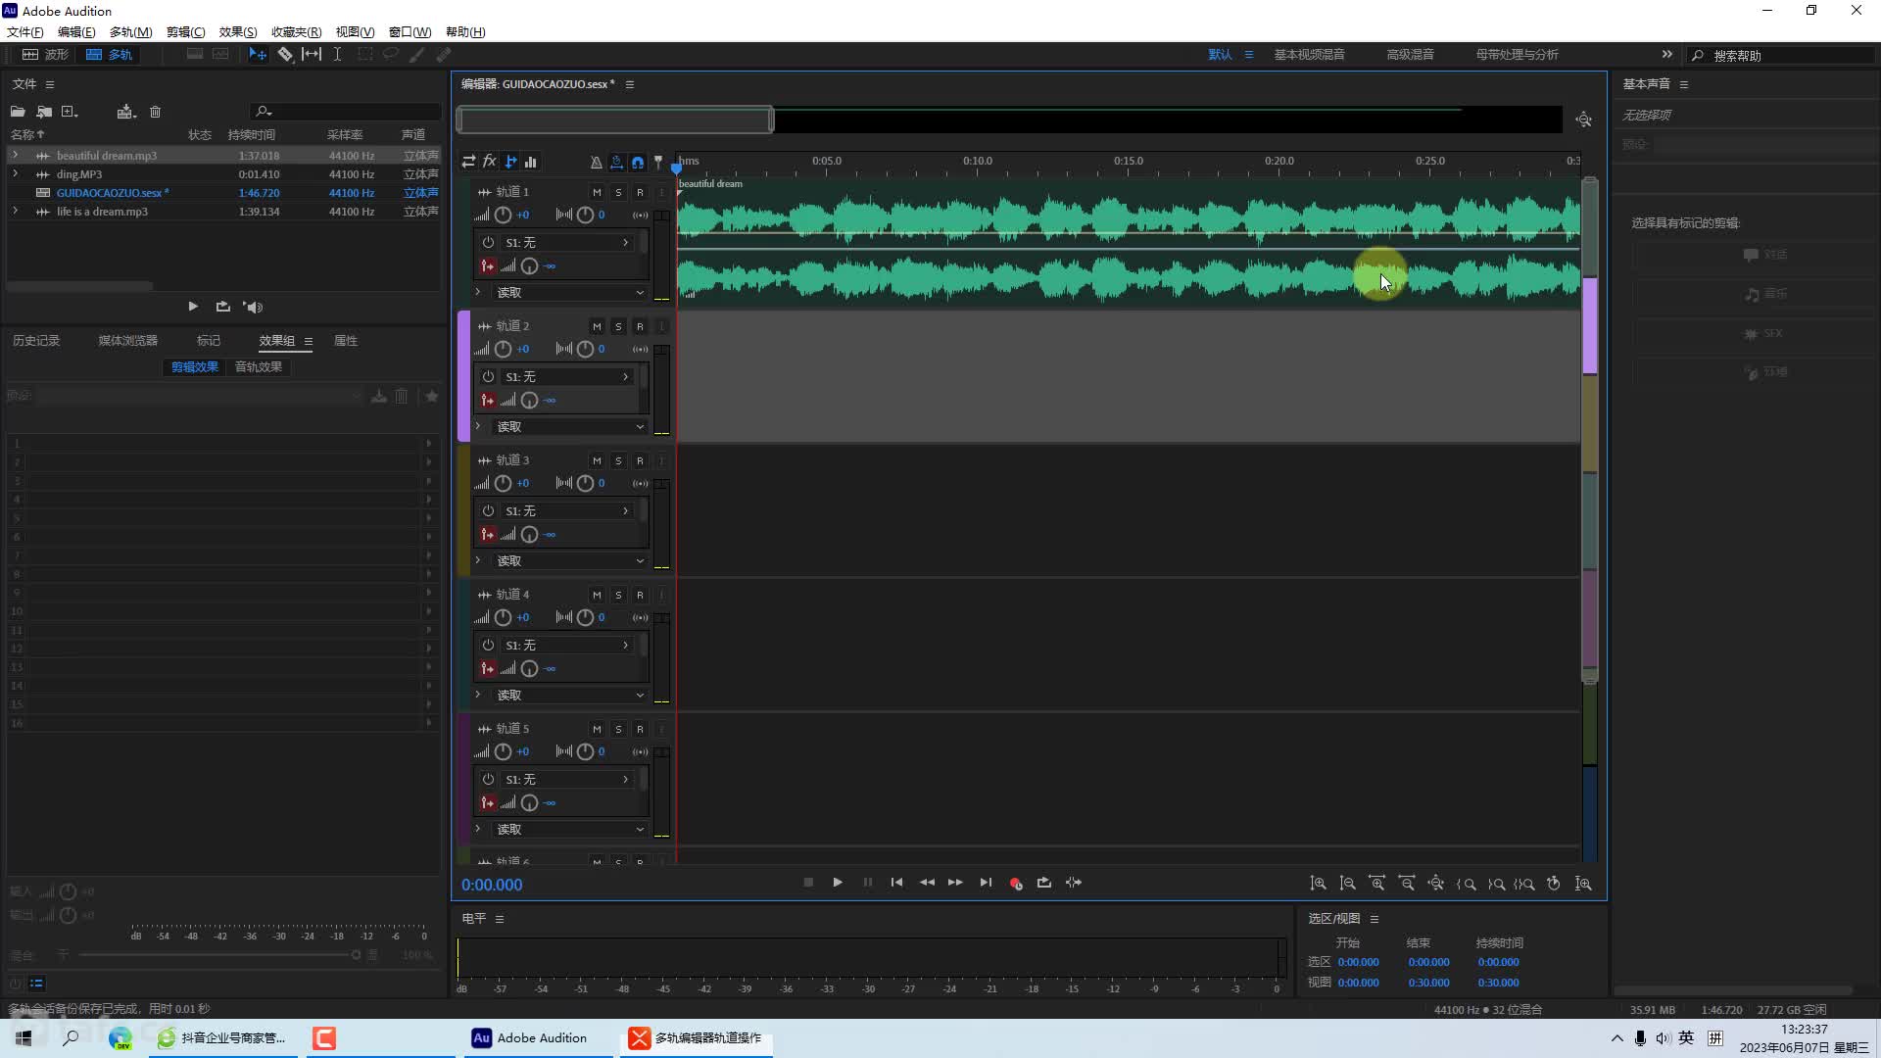The height and width of the screenshot is (1058, 1881).
Task: Toggle the metronome icon
Action: tap(596, 163)
